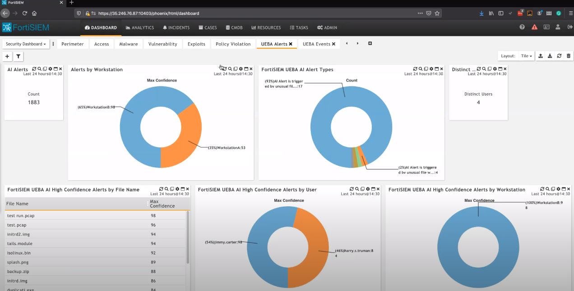Refresh the UEBA AI Alert Types widget

(415, 69)
